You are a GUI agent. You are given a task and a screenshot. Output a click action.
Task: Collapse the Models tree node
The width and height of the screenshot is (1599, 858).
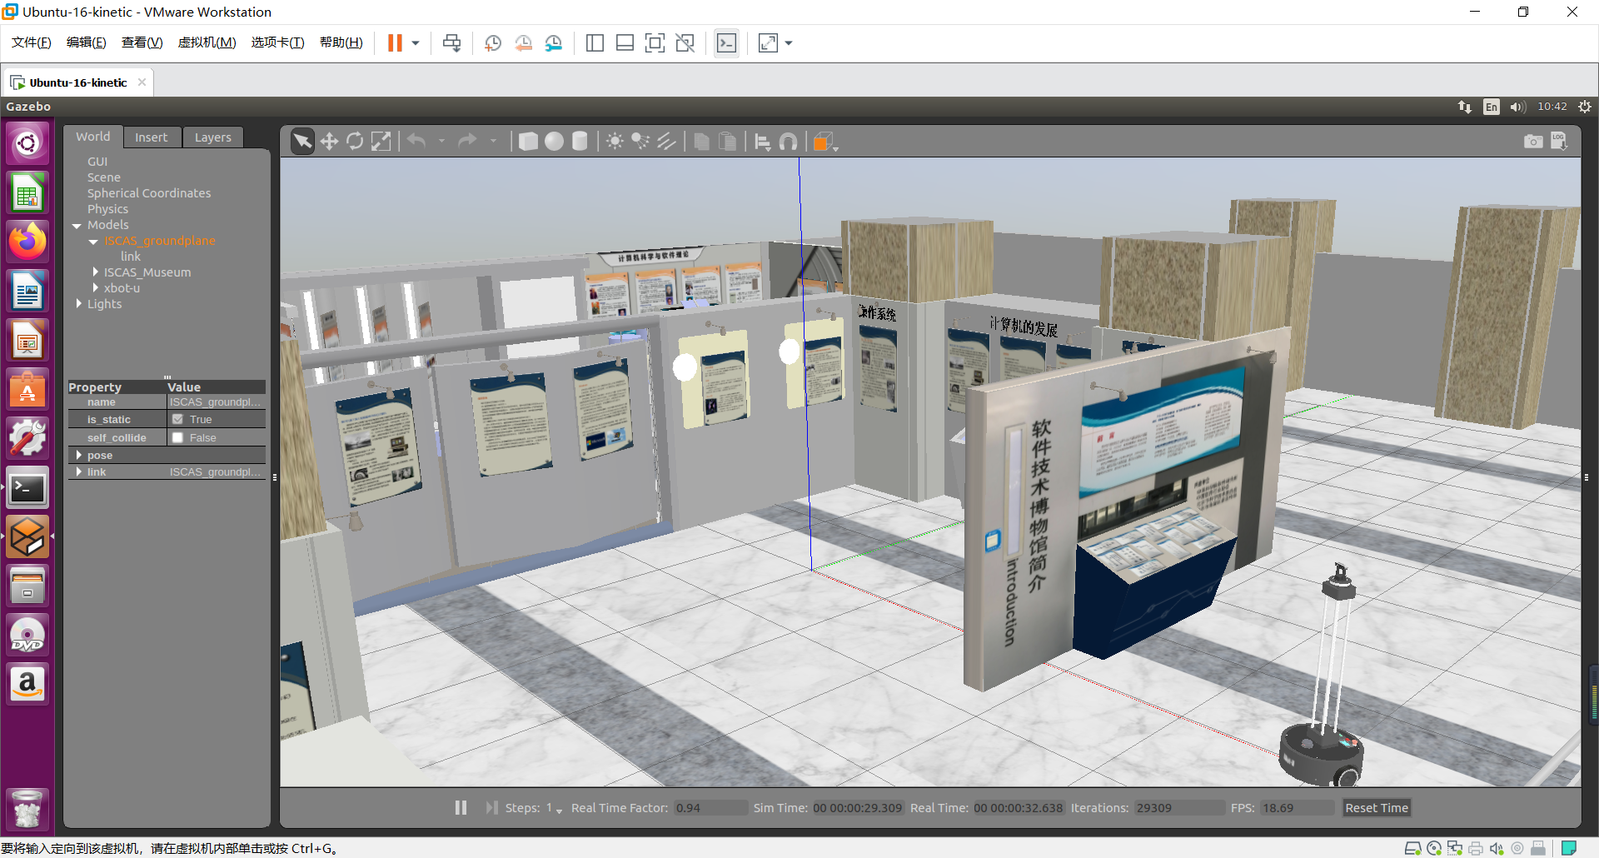pos(77,226)
